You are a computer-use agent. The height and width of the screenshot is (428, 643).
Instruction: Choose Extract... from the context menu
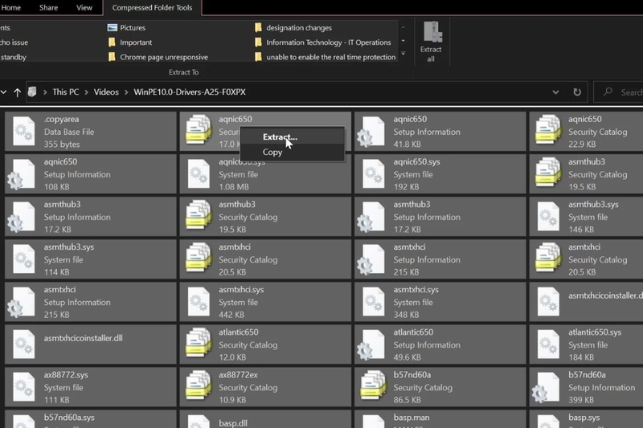[x=280, y=137]
